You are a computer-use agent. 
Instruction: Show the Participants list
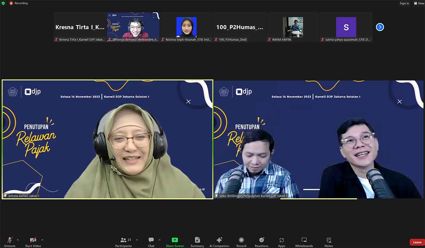124,242
